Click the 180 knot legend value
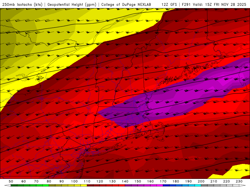The width and height of the screenshot is (250, 187). 176,181
